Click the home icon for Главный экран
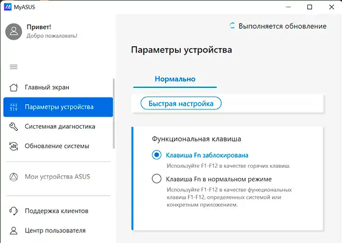This screenshot has width=342, height=243. click(14, 87)
